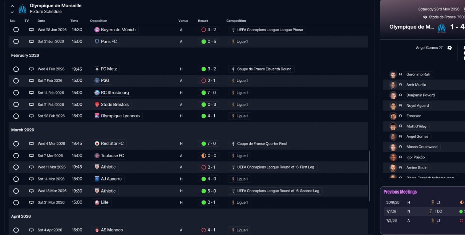Click TV icon for Olympique Lyonnais match
The height and width of the screenshot is (235, 465).
[x=32, y=116]
